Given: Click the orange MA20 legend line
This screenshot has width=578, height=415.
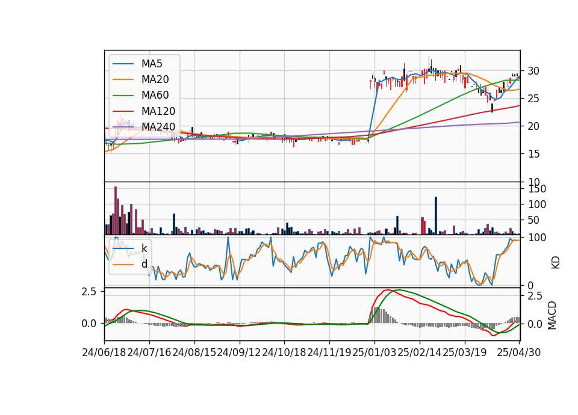Looking at the screenshot, I should point(123,80).
